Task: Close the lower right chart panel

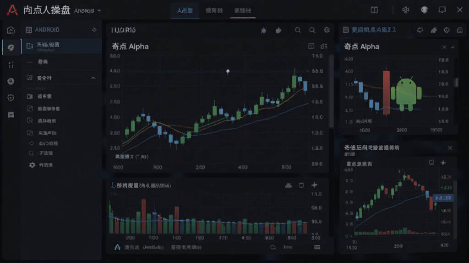Action: pyautogui.click(x=450, y=148)
